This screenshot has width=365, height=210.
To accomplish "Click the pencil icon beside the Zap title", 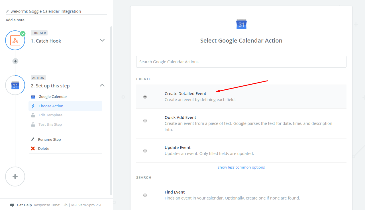I will click(x=7, y=11).
